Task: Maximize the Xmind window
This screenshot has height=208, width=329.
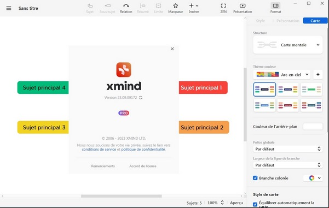Action: click(309, 3)
